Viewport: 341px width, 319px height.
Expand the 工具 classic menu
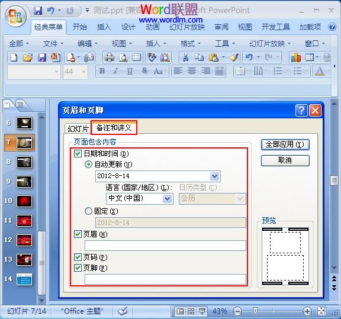(x=225, y=44)
